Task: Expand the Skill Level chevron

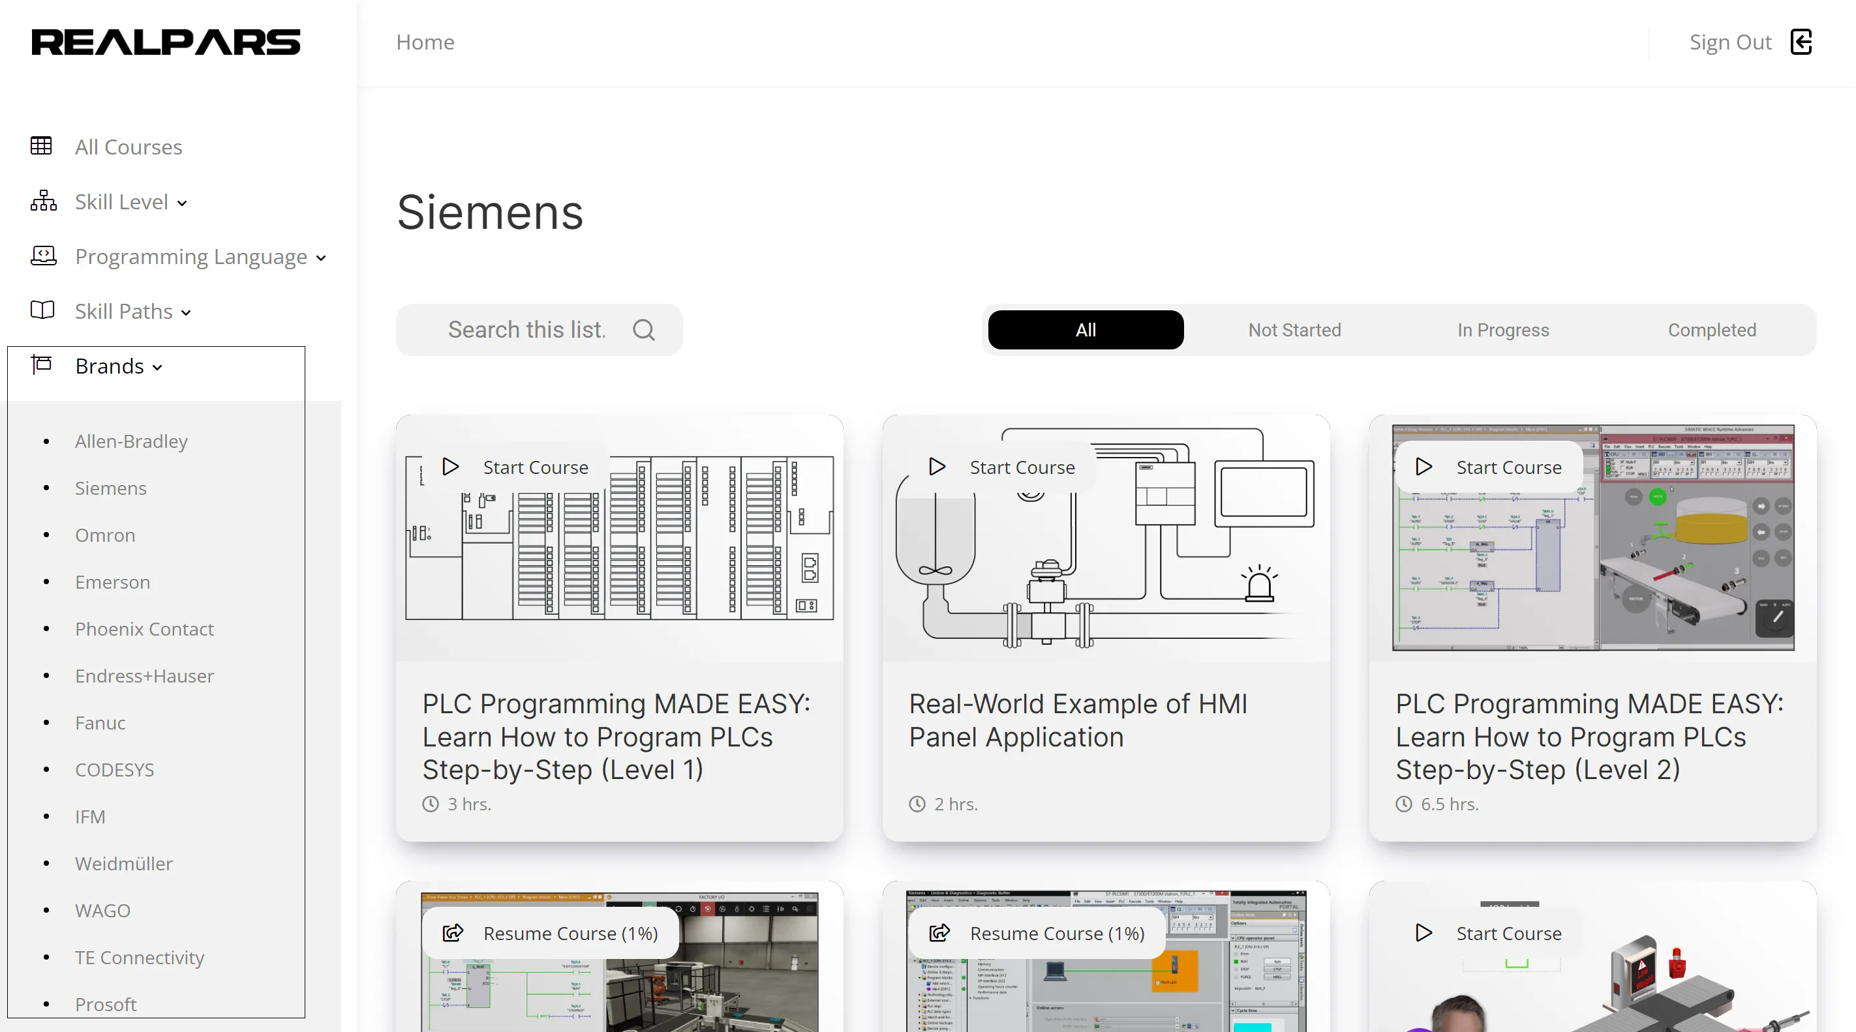Action: [182, 203]
